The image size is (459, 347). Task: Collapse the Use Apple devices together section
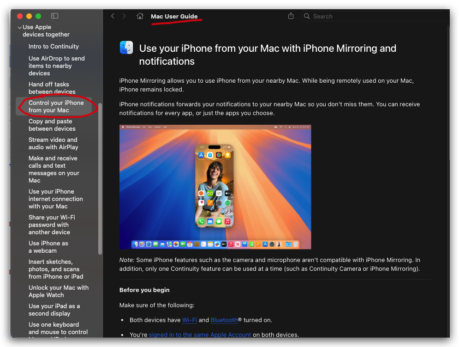(19, 28)
